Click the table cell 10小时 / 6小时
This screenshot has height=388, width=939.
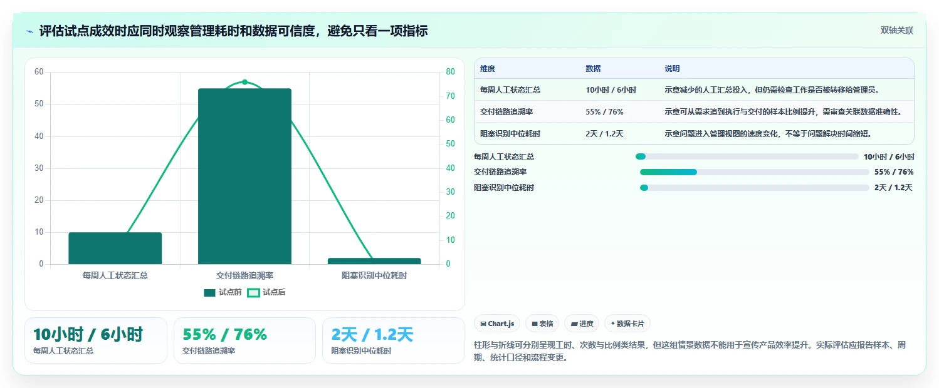(611, 90)
